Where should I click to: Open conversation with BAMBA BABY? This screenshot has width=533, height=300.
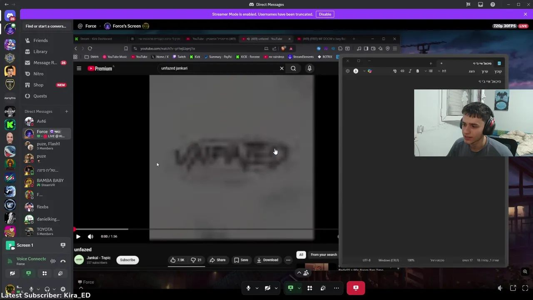click(46, 182)
